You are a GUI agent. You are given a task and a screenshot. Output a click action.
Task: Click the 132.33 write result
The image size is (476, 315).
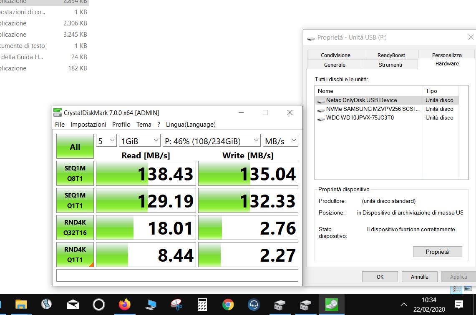[x=248, y=200]
